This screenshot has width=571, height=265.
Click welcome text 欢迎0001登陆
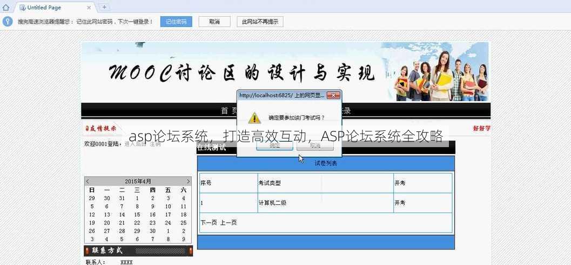pos(103,144)
